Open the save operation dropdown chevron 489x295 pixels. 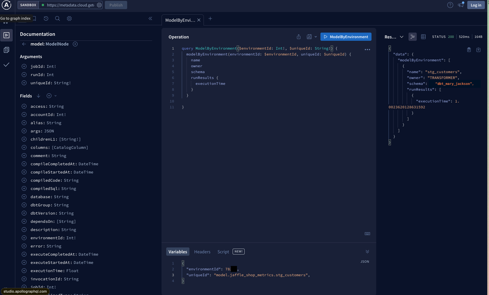(316, 37)
